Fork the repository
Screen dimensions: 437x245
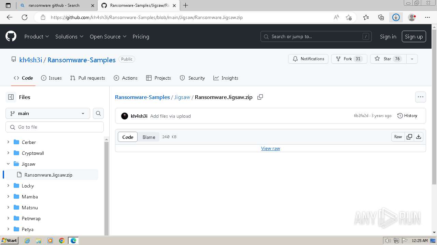click(349, 59)
